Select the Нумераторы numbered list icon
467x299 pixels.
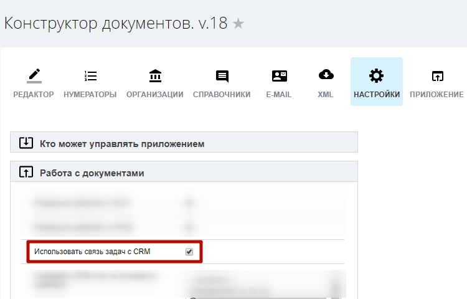click(x=90, y=76)
